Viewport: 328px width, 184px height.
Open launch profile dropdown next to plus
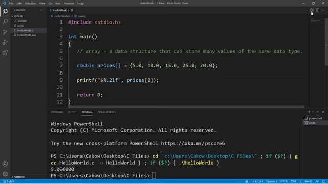pos(313,112)
